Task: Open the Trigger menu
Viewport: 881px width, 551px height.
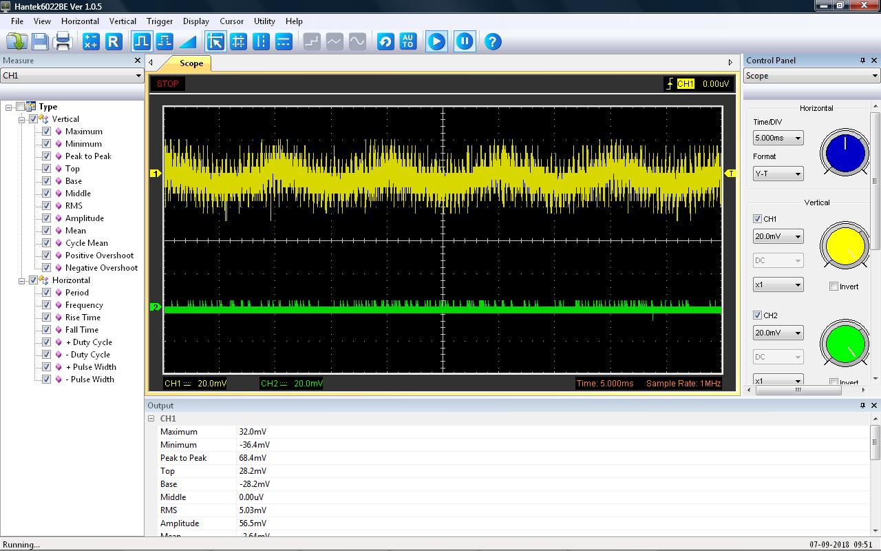Action: click(x=160, y=21)
